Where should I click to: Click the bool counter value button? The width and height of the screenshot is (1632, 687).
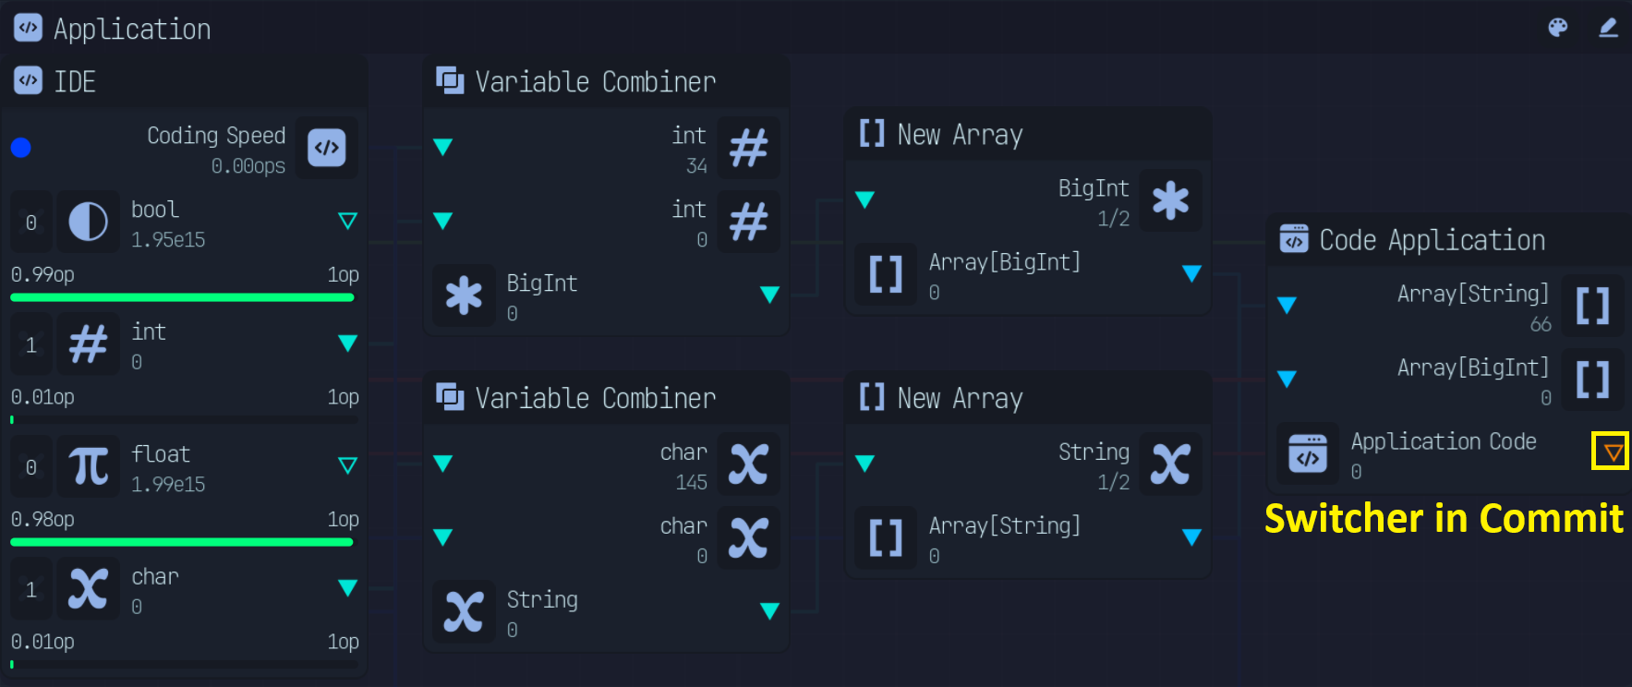[x=31, y=223]
